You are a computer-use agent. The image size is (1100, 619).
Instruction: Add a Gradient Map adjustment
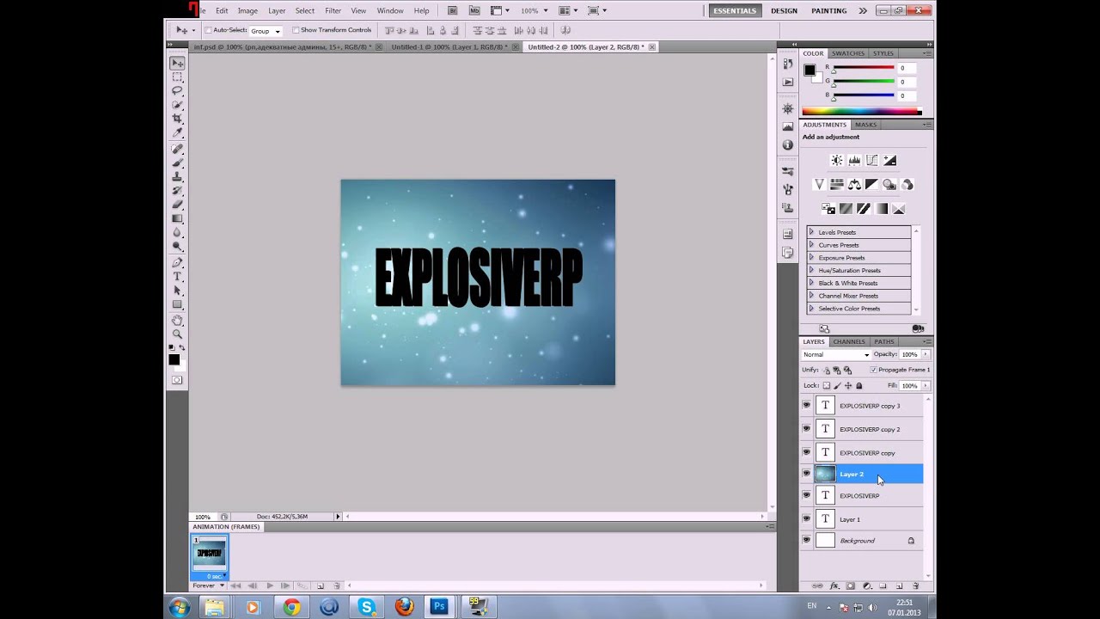pos(881,209)
